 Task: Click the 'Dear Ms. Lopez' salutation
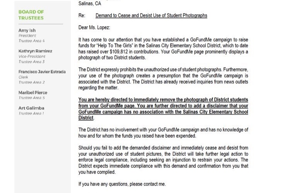pyautogui.click(x=94, y=27)
